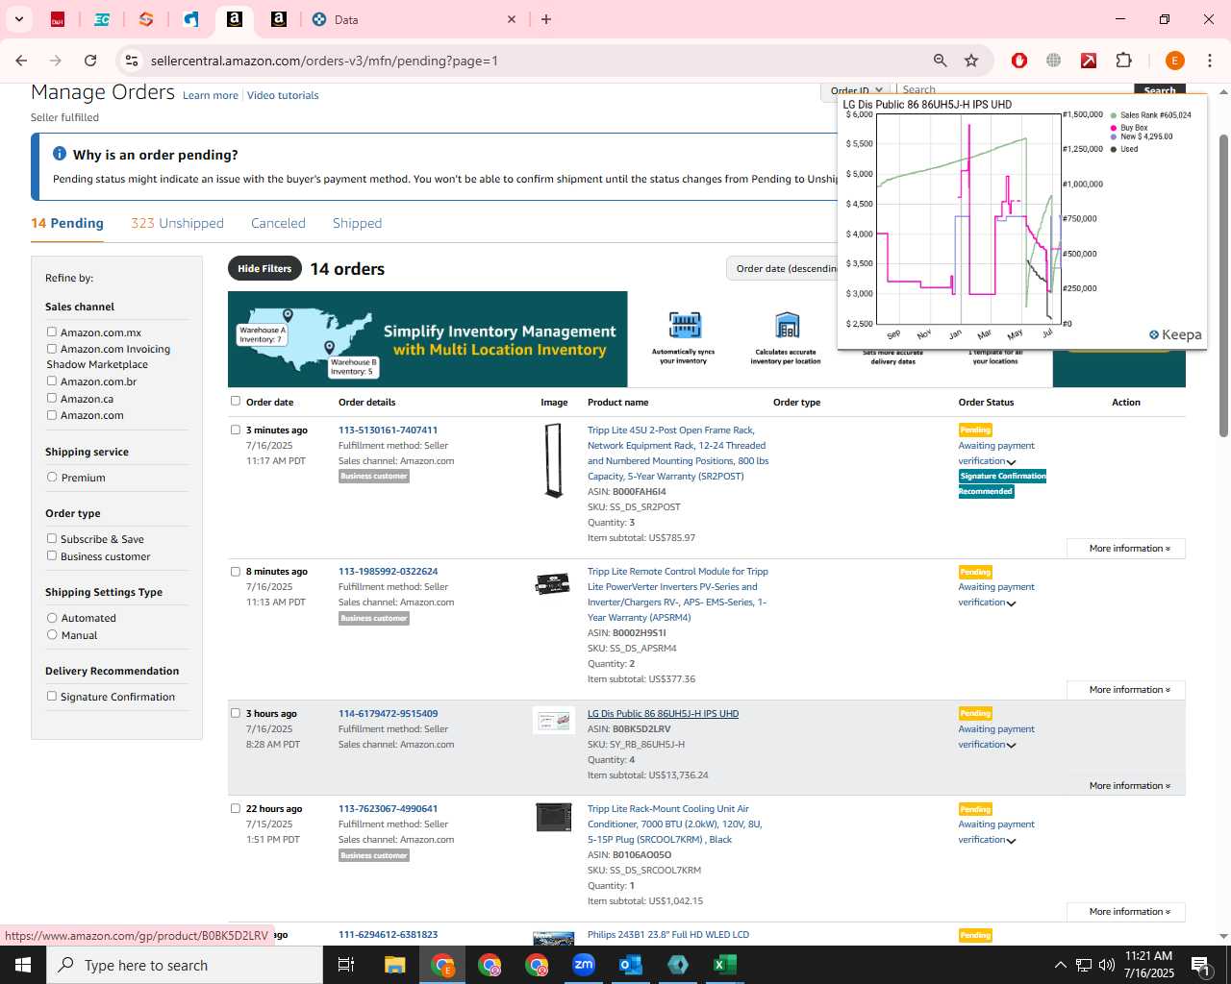Bookmark this page with the star
The image size is (1231, 984).
tap(971, 61)
